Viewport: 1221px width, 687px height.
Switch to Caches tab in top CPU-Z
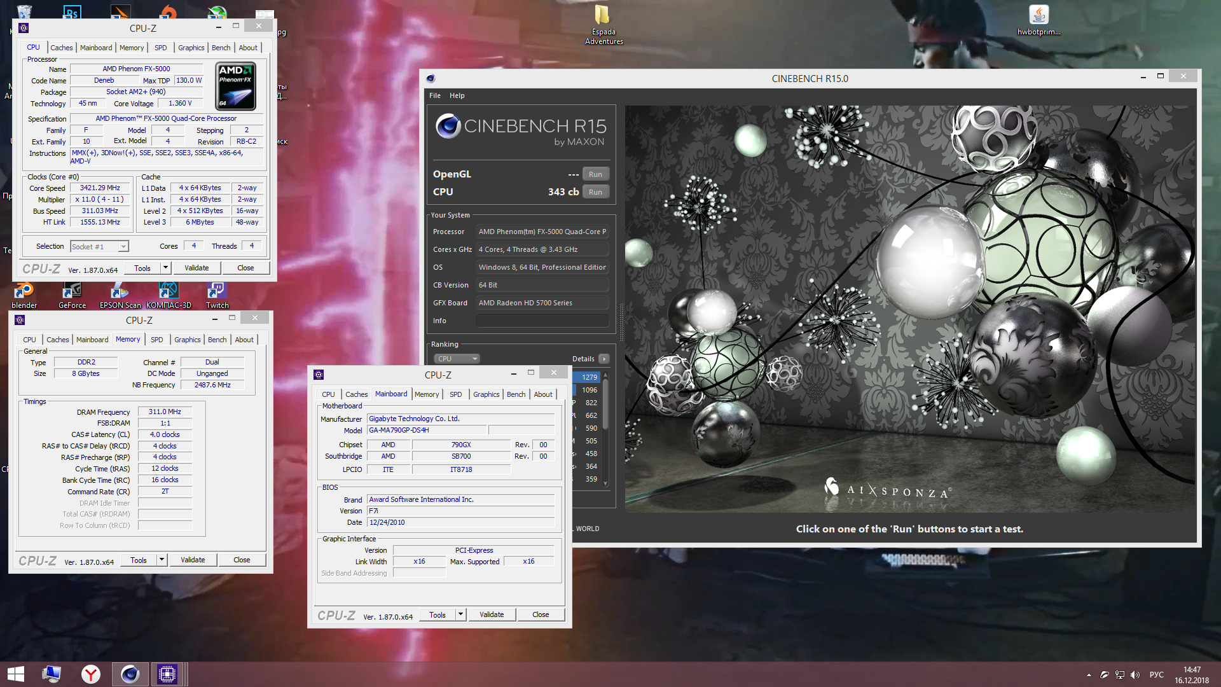coord(62,48)
